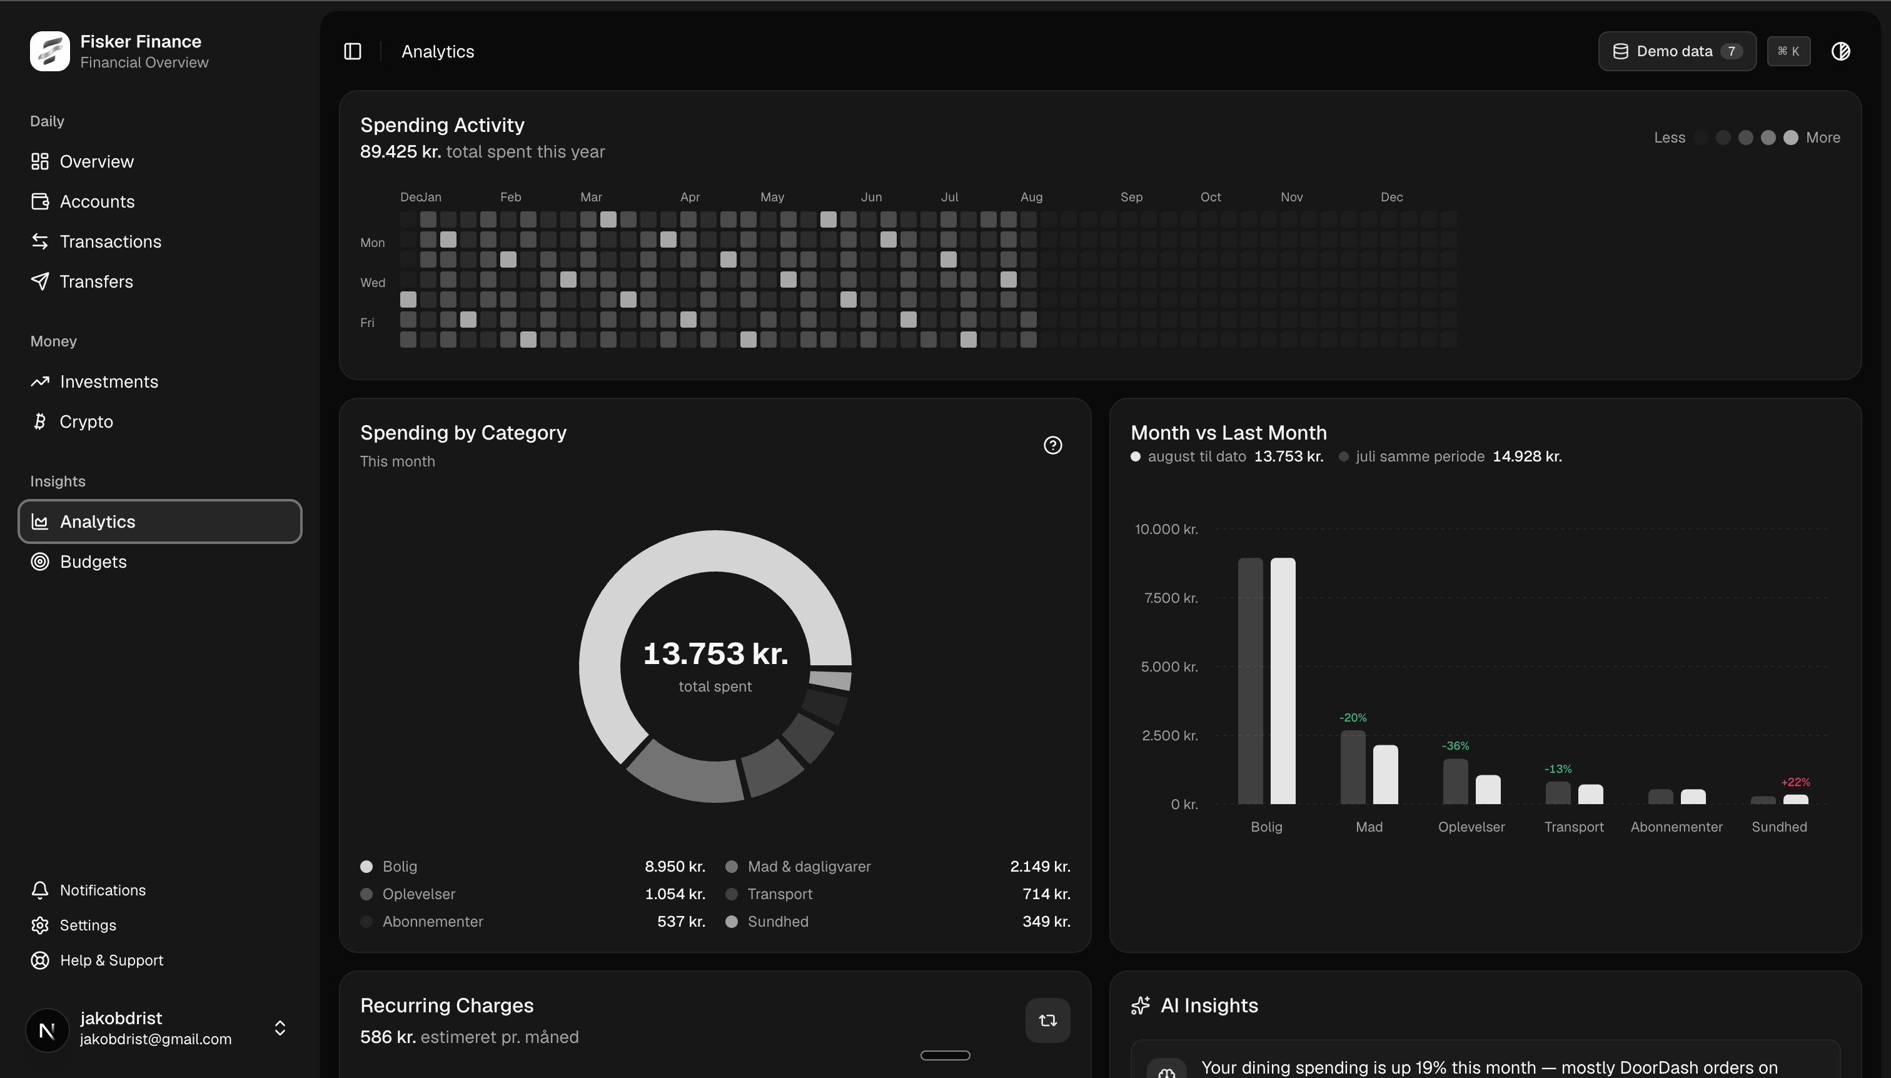
Task: Click the white Bolig bar in chart
Action: (1283, 680)
